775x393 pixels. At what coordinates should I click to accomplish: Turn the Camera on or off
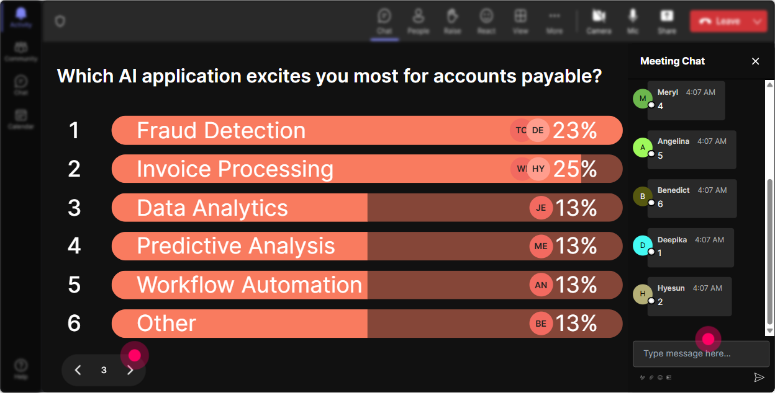click(x=599, y=22)
